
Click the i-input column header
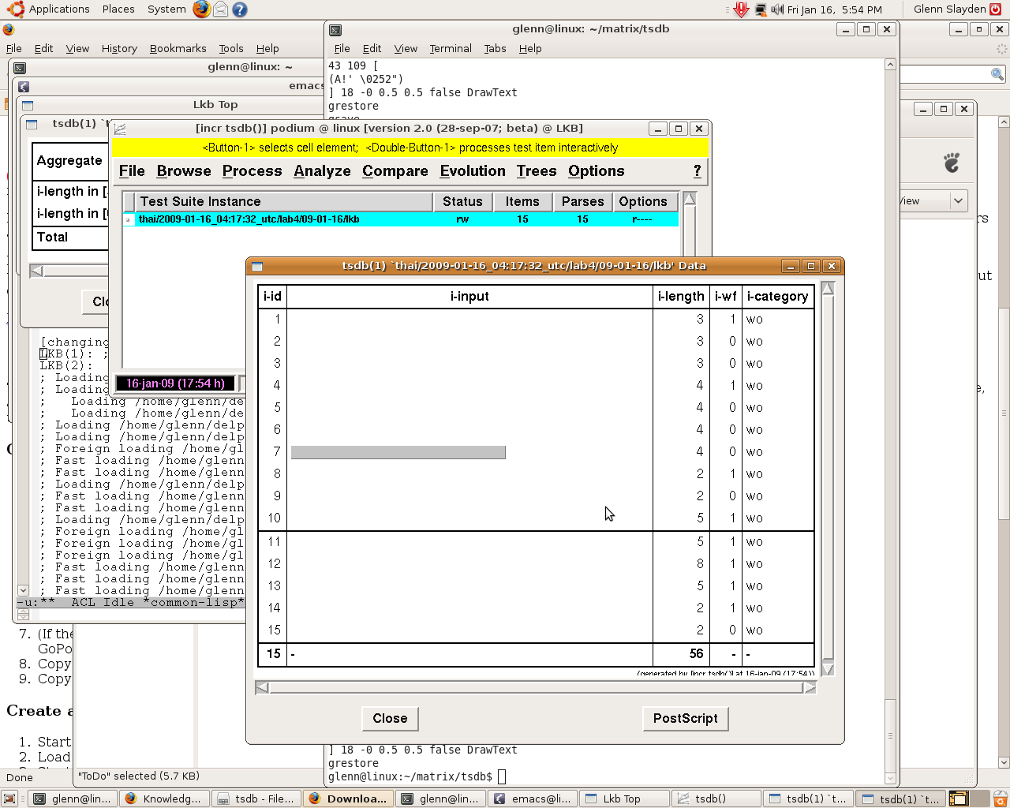[469, 297]
